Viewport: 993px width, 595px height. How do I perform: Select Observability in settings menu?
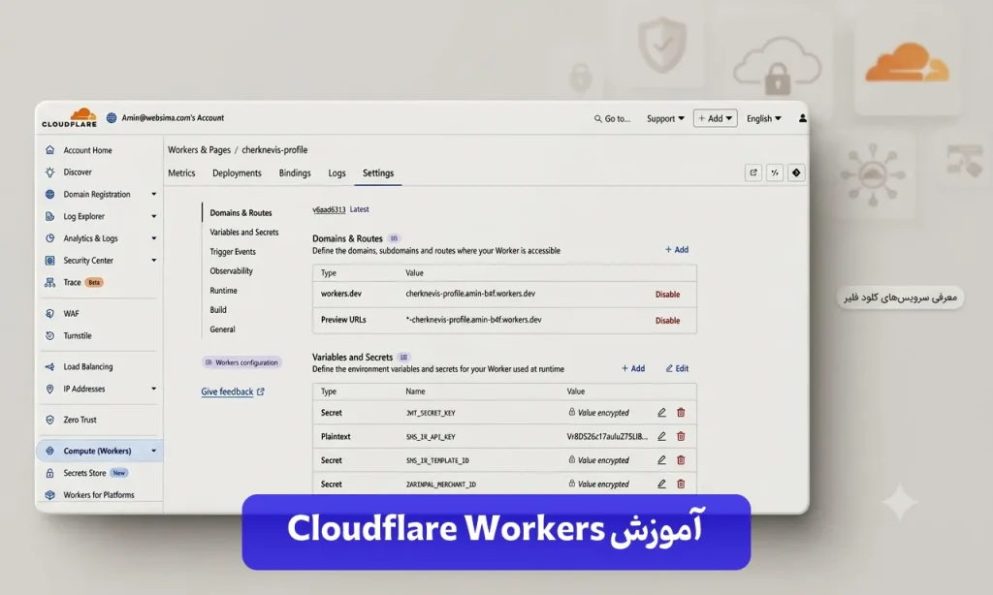231,271
